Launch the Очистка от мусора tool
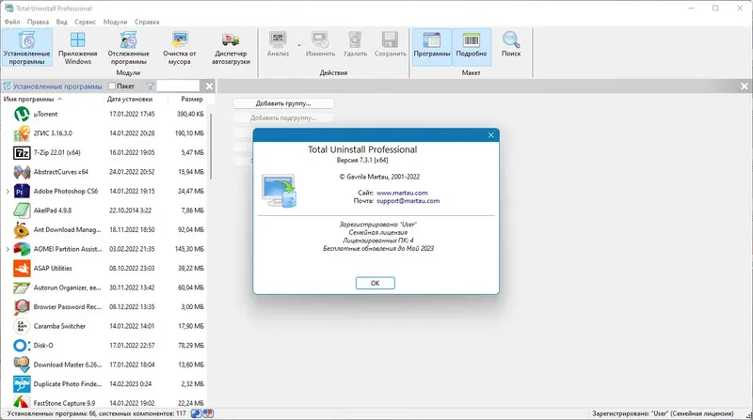The width and height of the screenshot is (753, 420). coord(180,48)
